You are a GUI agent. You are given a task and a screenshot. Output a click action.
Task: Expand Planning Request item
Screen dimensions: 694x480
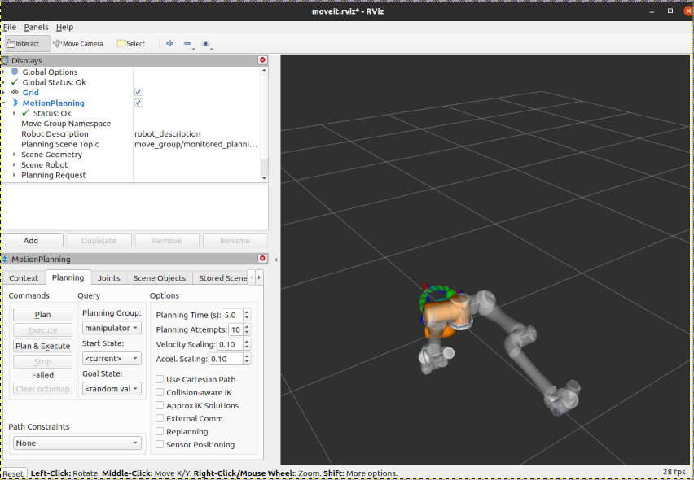[14, 175]
